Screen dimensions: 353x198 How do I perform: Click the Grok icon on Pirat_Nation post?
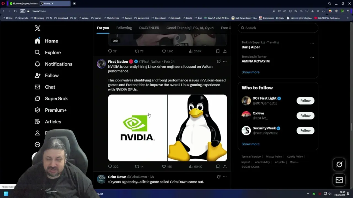coord(219,62)
